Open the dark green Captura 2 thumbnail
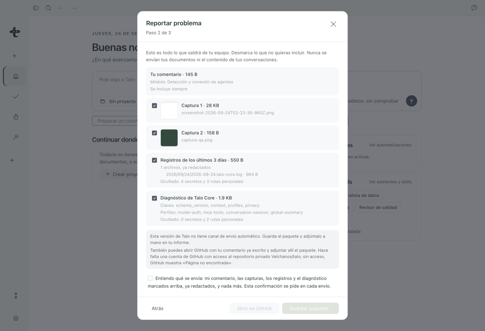Image resolution: width=485 pixels, height=331 pixels. pyautogui.click(x=169, y=138)
